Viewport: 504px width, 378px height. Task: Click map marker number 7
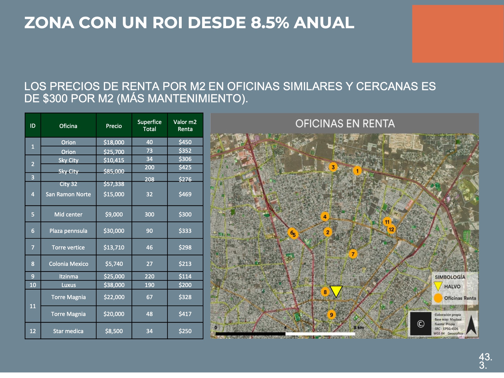(353, 254)
